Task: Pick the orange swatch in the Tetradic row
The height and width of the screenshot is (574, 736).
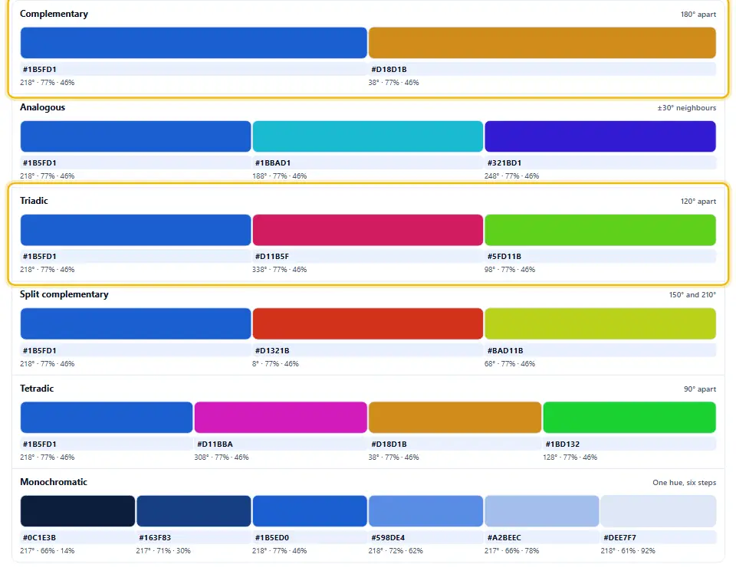Action: pyautogui.click(x=455, y=417)
